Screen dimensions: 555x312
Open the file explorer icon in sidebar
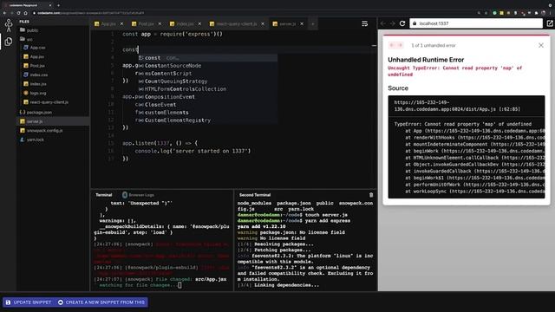pos(9,42)
